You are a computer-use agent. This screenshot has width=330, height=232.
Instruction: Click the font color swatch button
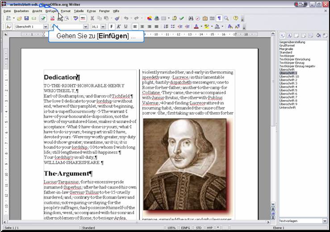(x=196, y=27)
